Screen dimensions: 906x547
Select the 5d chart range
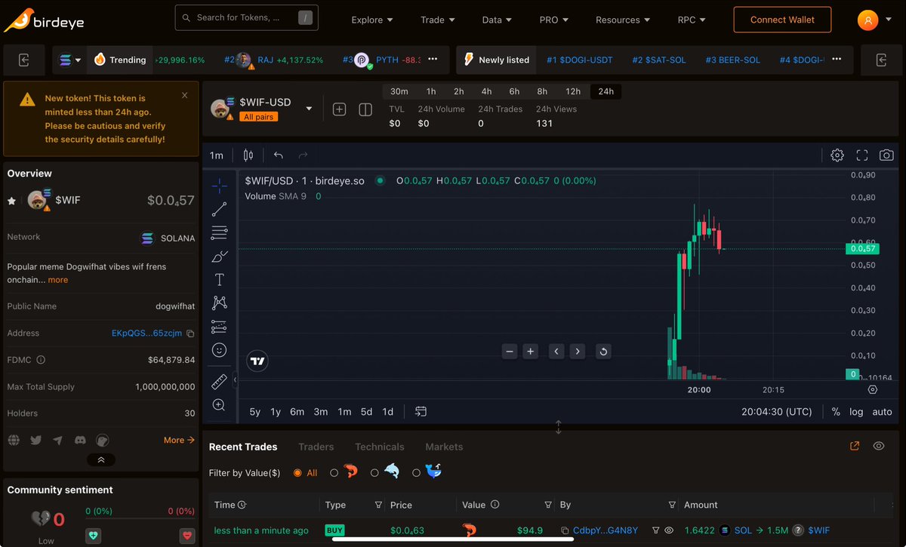tap(366, 412)
